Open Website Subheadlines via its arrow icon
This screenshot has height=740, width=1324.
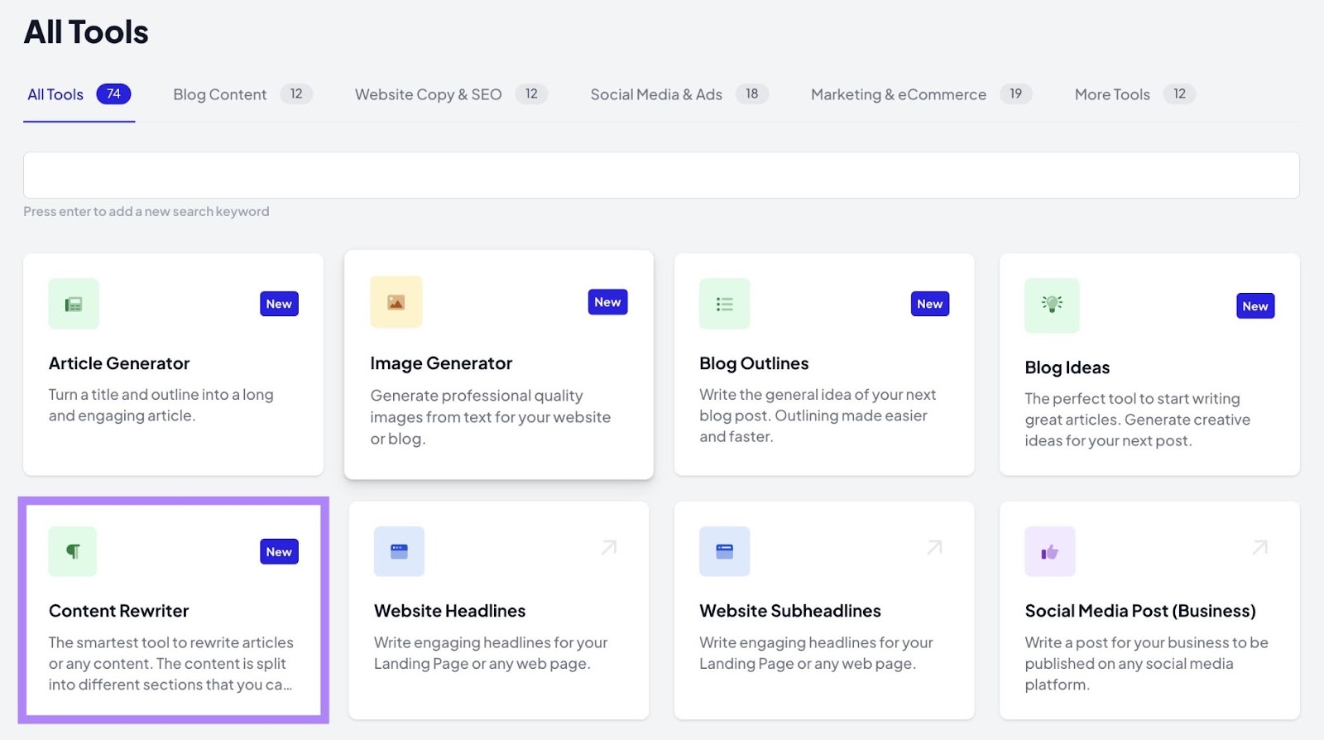tap(934, 547)
